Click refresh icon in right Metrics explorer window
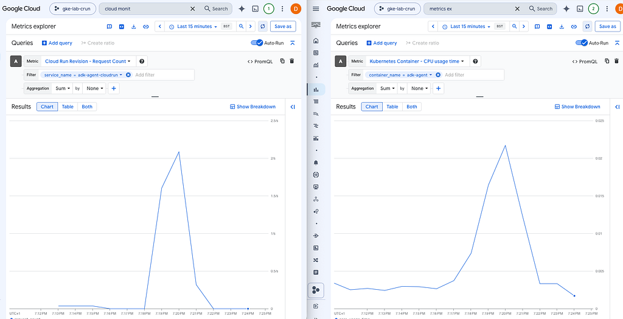 point(587,27)
